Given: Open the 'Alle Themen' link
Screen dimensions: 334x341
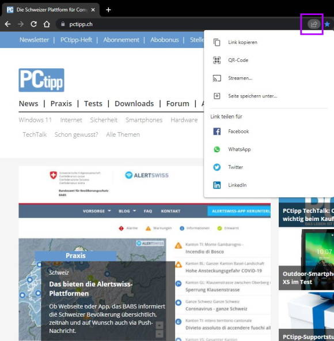Looking at the screenshot, I should pyautogui.click(x=123, y=134).
